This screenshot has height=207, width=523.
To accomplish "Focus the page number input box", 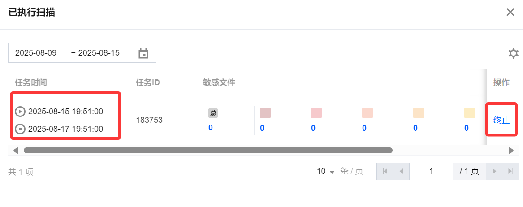I will tap(431, 171).
